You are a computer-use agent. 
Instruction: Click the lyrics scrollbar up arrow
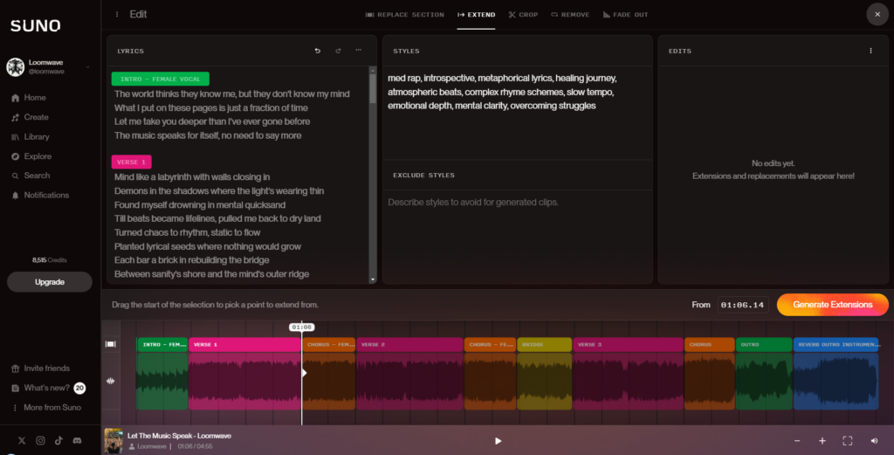pos(373,70)
